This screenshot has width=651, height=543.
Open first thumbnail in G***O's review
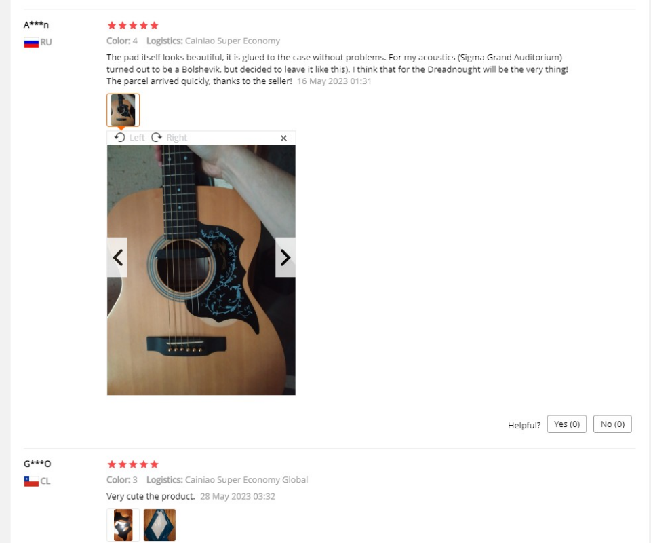pos(123,525)
